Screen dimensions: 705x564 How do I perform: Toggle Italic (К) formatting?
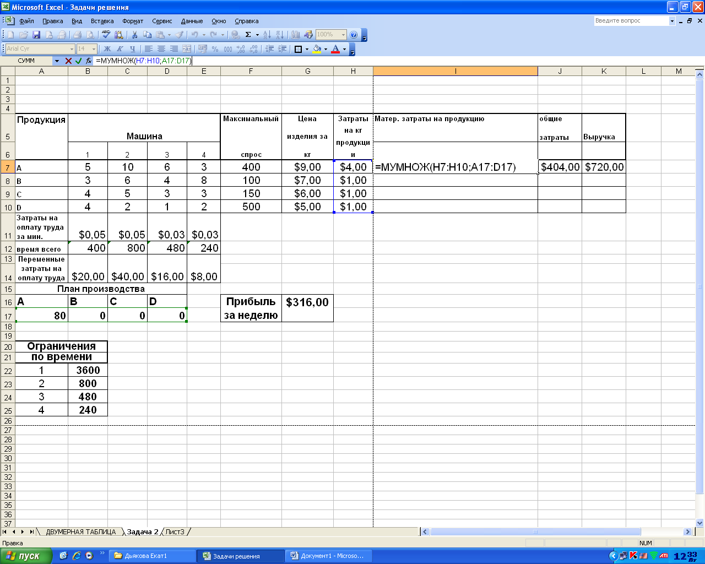pyautogui.click(x=120, y=49)
